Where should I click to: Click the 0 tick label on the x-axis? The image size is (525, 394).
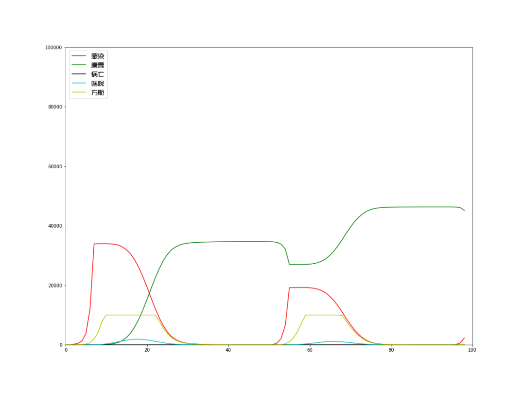click(66, 350)
